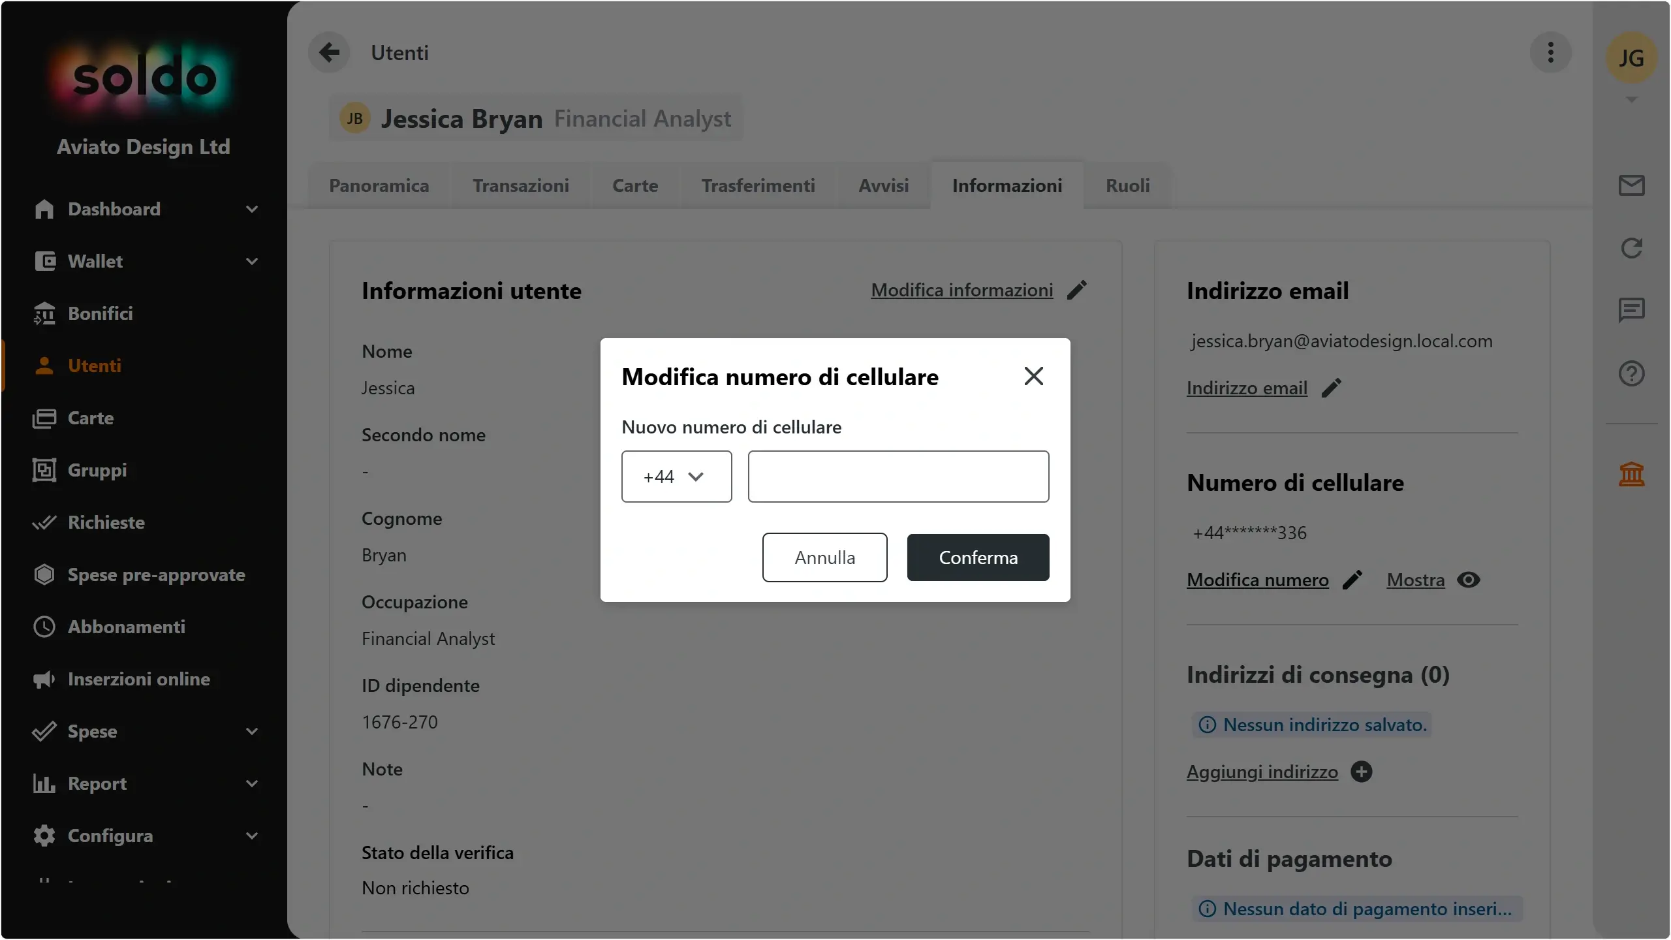The image size is (1671, 940).
Task: Show the hidden phone number with eye icon
Action: (1468, 580)
